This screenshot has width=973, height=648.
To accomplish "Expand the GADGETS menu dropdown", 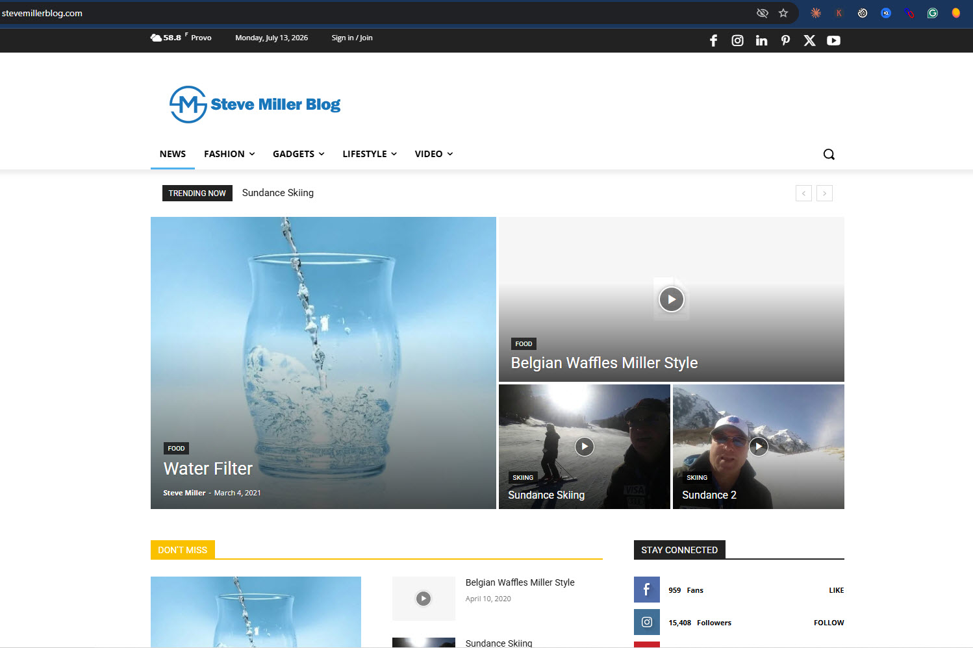I will (298, 154).
